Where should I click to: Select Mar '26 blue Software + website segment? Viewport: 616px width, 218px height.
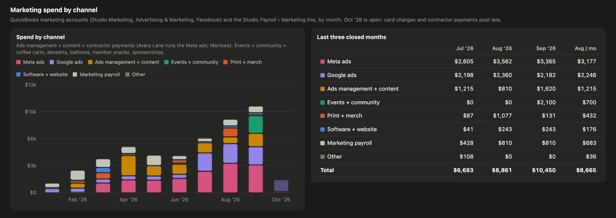(x=103, y=170)
